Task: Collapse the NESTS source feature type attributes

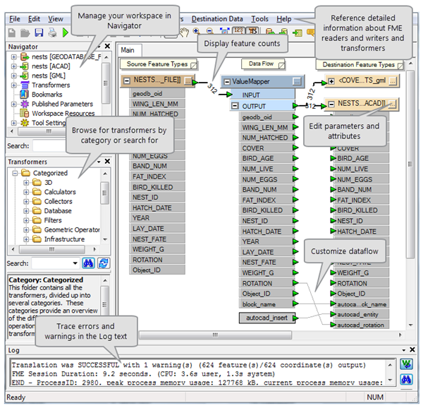Action: click(126, 81)
